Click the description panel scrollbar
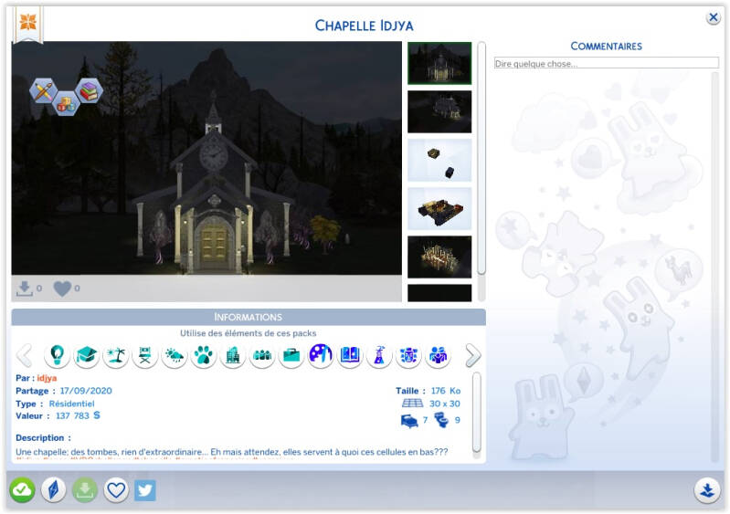Screen dimensions: 730x514 tap(476, 411)
